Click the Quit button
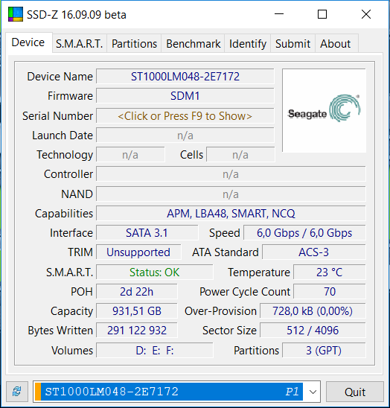390x408 pixels. [x=355, y=392]
